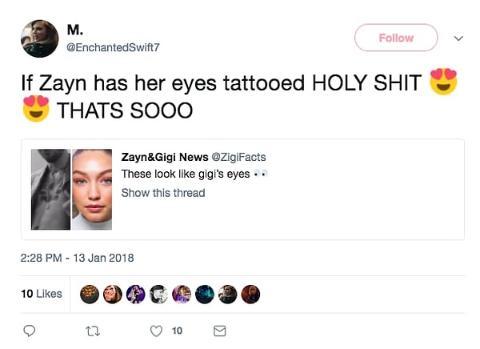This screenshot has height=349, width=480.
Task: Click the @ZigiFacts handle
Action: pos(238,156)
